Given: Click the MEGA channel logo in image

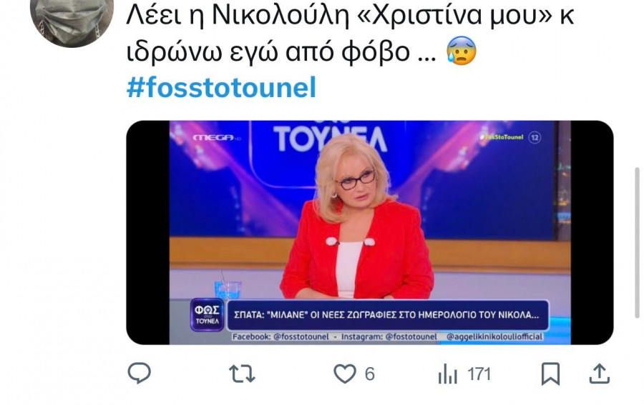Looking at the screenshot, I should [x=215, y=138].
